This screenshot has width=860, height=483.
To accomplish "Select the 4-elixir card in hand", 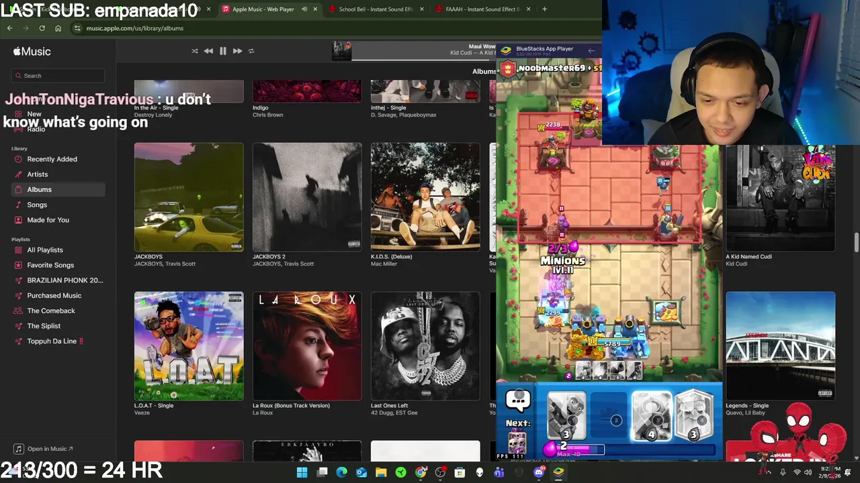I will coord(651,417).
